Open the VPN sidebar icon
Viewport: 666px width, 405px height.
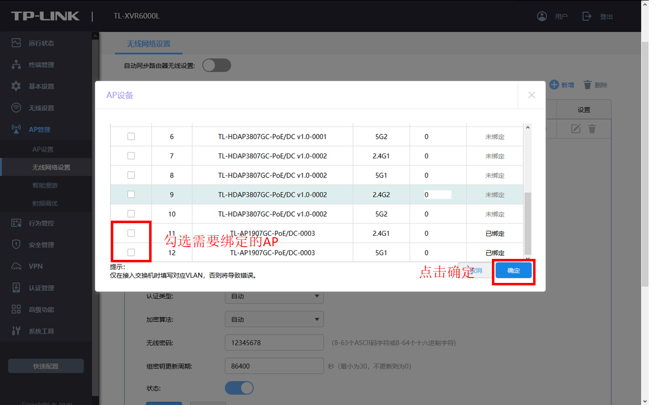click(16, 266)
